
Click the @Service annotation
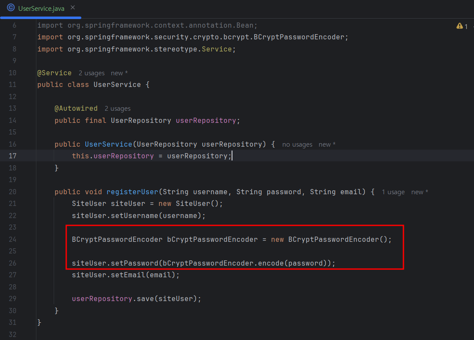point(55,73)
